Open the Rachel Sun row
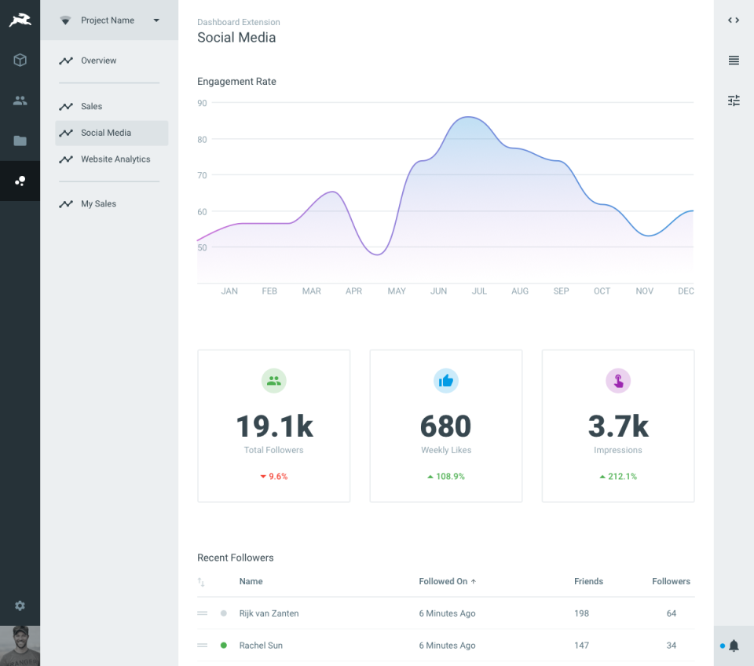This screenshot has height=666, width=754. pos(446,646)
